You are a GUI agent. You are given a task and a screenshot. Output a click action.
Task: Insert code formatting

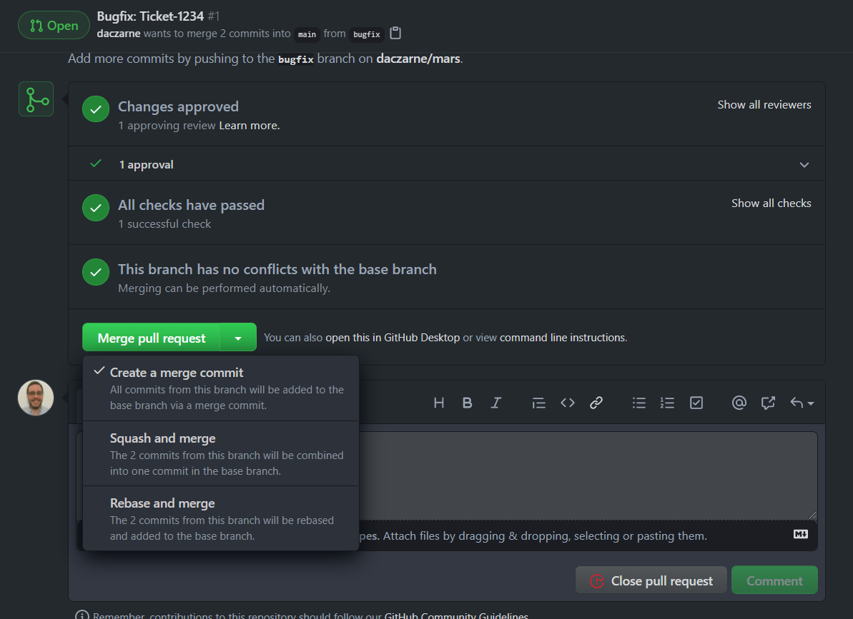[x=568, y=403]
